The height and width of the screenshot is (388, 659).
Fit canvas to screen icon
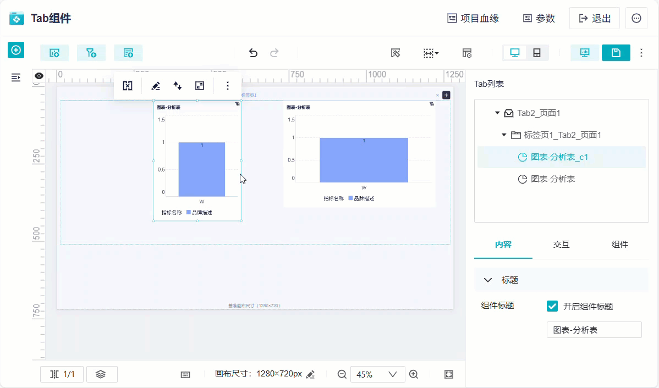(449, 374)
